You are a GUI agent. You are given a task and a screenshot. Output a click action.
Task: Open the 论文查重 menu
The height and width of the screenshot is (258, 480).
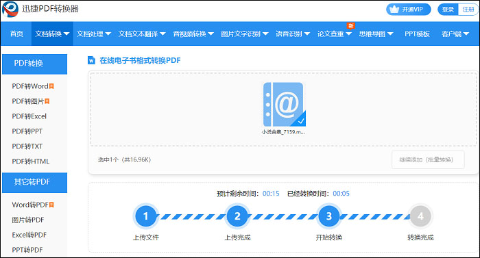[x=335, y=34]
